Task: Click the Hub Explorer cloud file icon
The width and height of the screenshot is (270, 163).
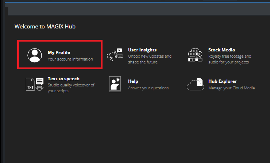Action: (195, 84)
